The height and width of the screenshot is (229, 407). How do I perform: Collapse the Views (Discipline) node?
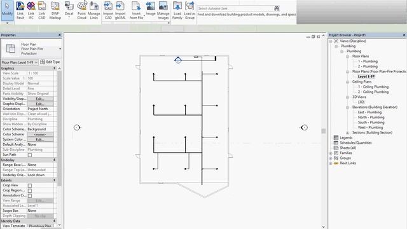pyautogui.click(x=331, y=41)
